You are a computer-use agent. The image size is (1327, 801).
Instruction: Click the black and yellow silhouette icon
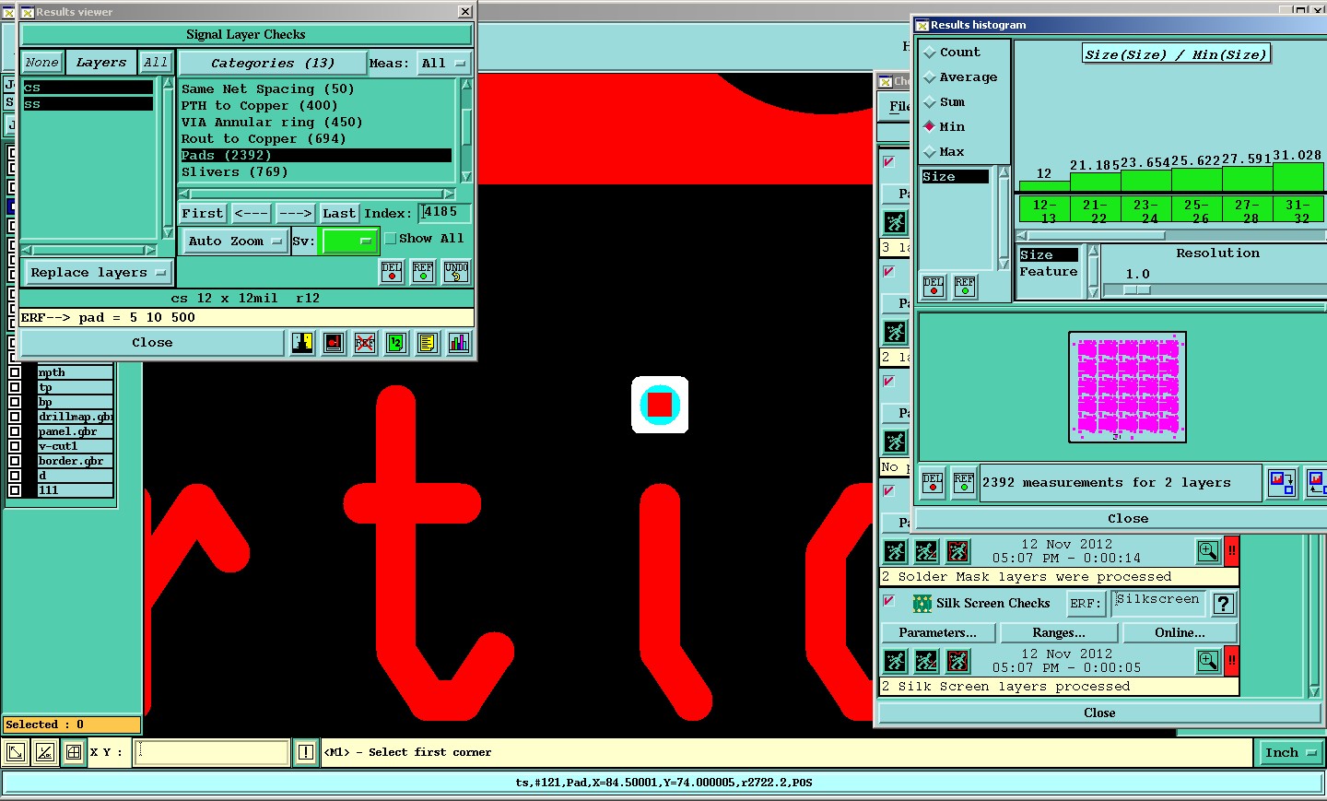pyautogui.click(x=302, y=343)
